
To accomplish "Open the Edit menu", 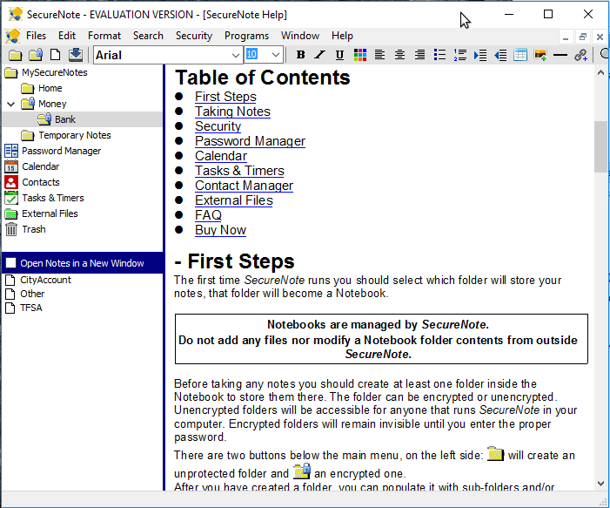I will click(x=67, y=36).
